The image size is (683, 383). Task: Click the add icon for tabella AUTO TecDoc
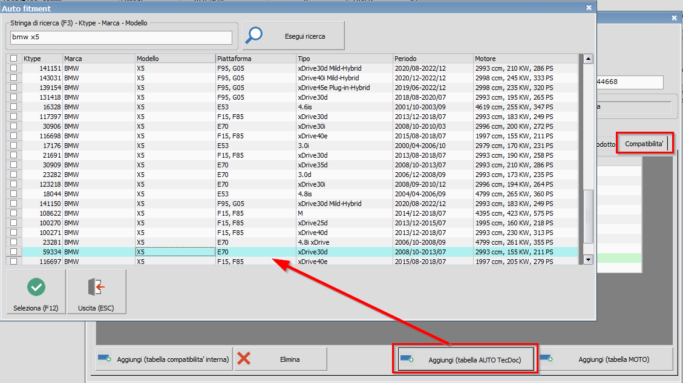point(407,359)
